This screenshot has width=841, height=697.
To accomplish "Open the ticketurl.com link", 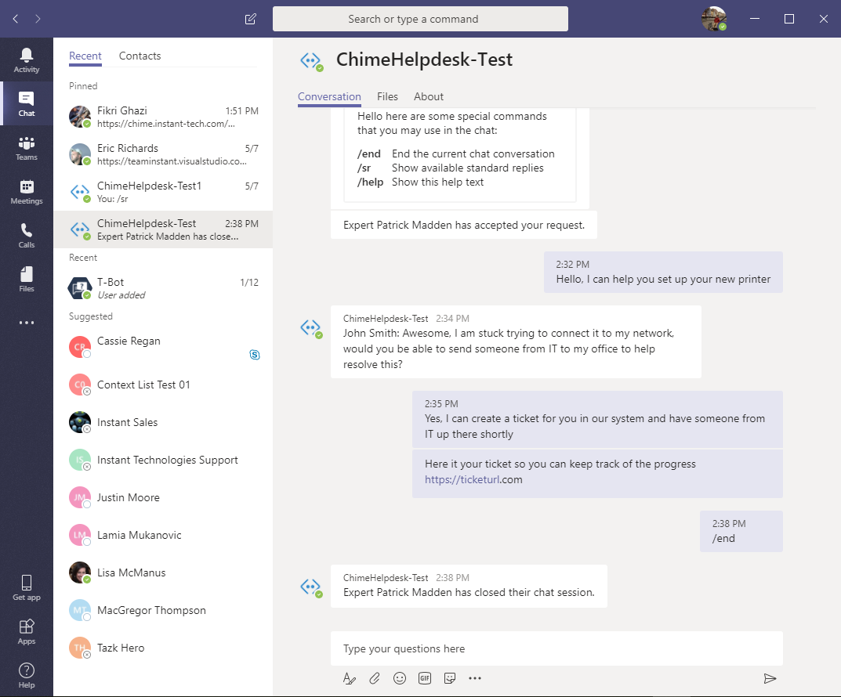I will 473,479.
